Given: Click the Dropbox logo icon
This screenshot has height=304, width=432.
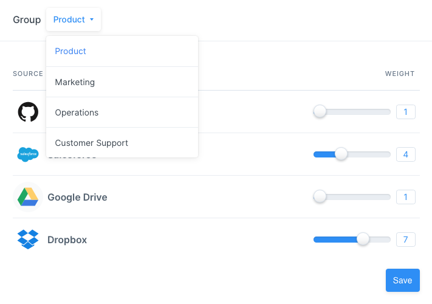Looking at the screenshot, I should click(x=28, y=240).
